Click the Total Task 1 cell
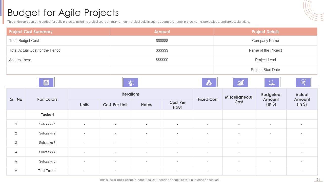The height and width of the screenshot is (182, 324). (x=47, y=171)
